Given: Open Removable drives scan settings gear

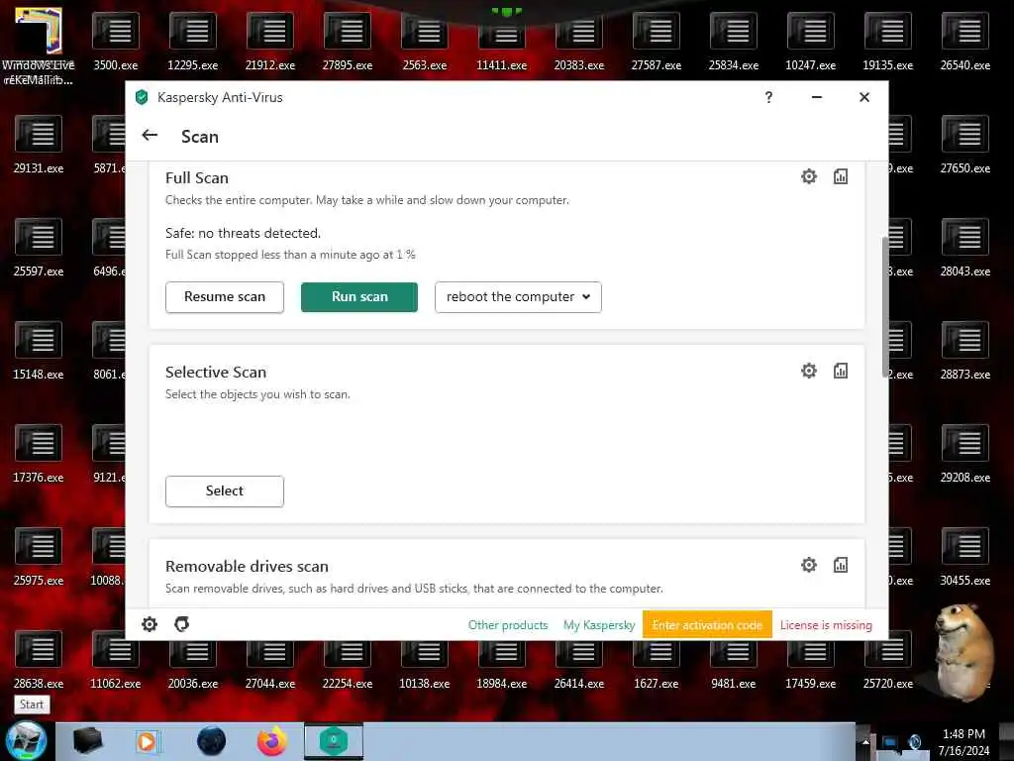Looking at the screenshot, I should pos(808,565).
